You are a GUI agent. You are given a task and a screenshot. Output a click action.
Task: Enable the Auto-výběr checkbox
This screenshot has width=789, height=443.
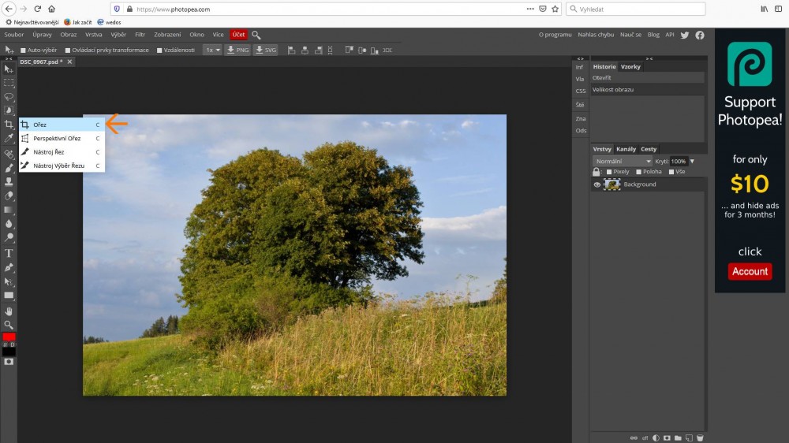click(x=24, y=50)
